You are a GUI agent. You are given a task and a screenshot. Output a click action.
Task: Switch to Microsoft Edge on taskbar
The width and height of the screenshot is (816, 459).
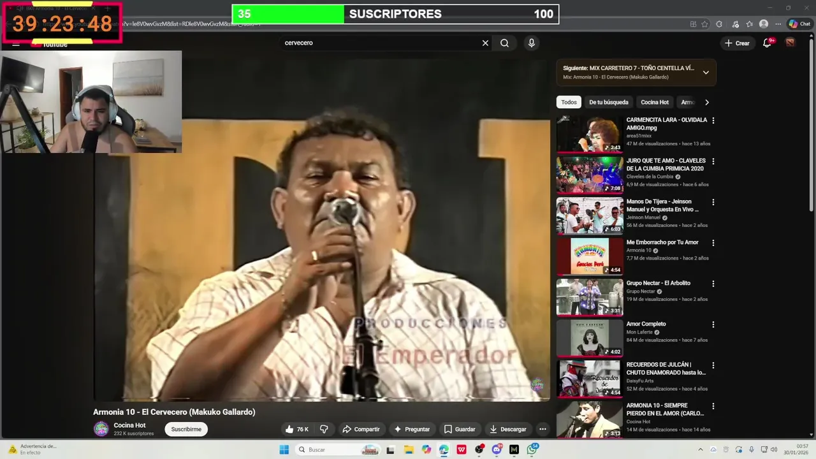444,449
